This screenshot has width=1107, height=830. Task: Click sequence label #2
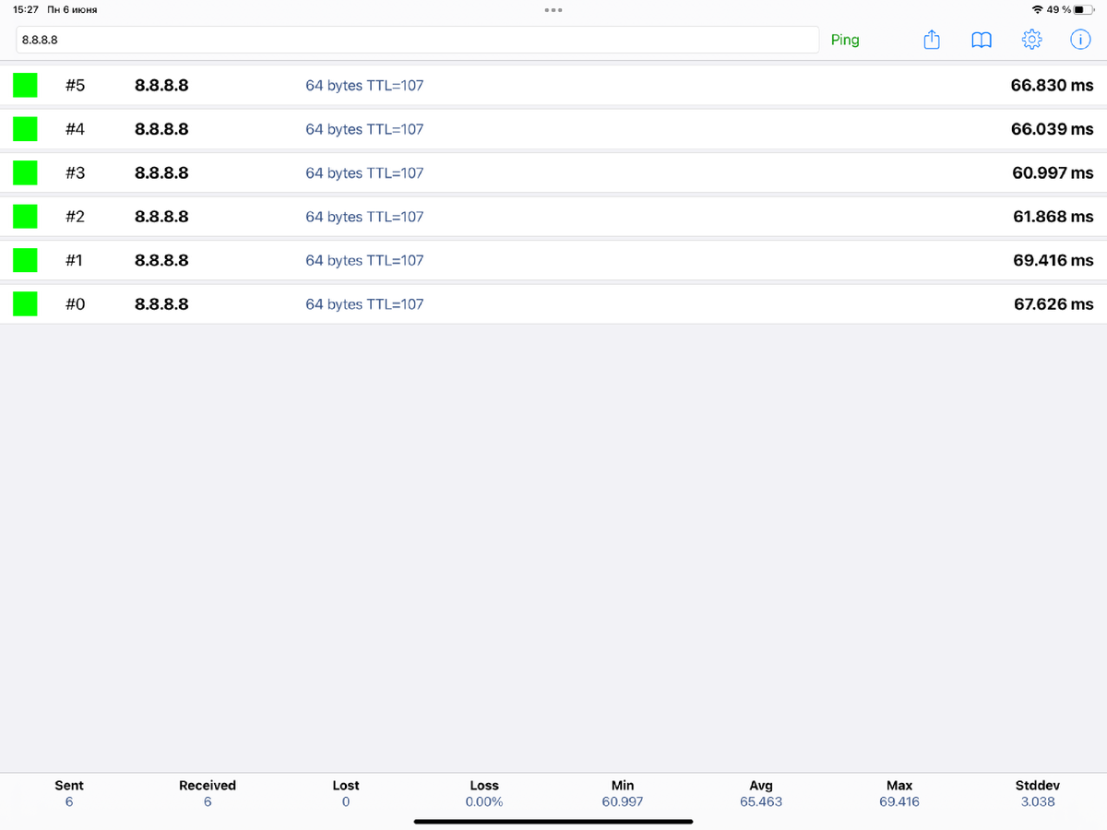[75, 217]
